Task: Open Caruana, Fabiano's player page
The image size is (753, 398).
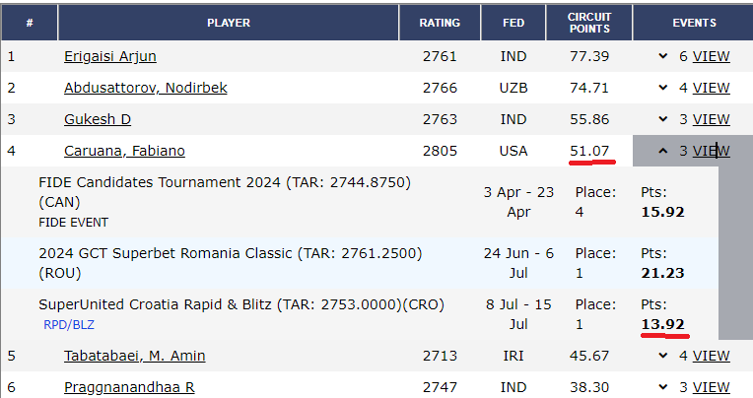Action: (124, 151)
